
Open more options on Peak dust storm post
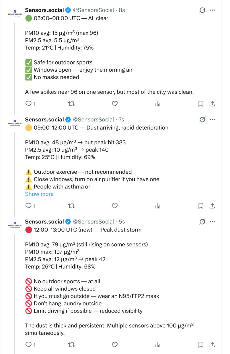[212, 222]
